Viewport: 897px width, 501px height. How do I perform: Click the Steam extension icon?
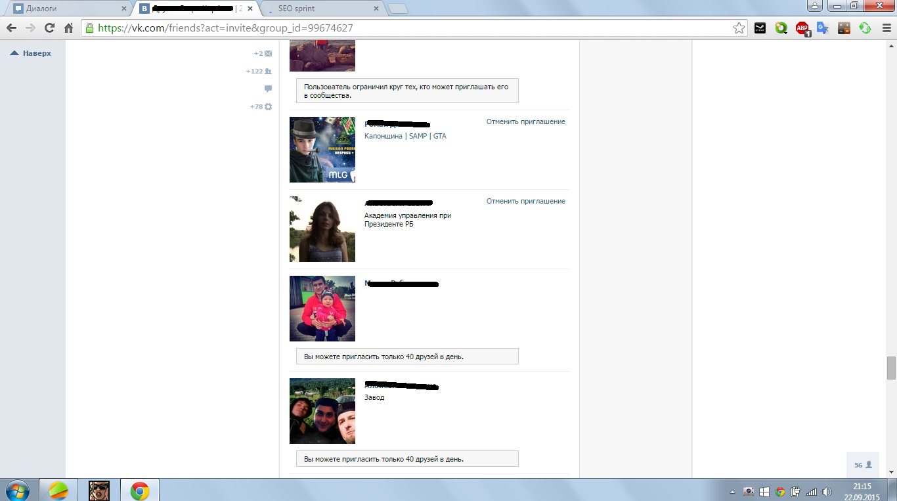[x=760, y=28]
